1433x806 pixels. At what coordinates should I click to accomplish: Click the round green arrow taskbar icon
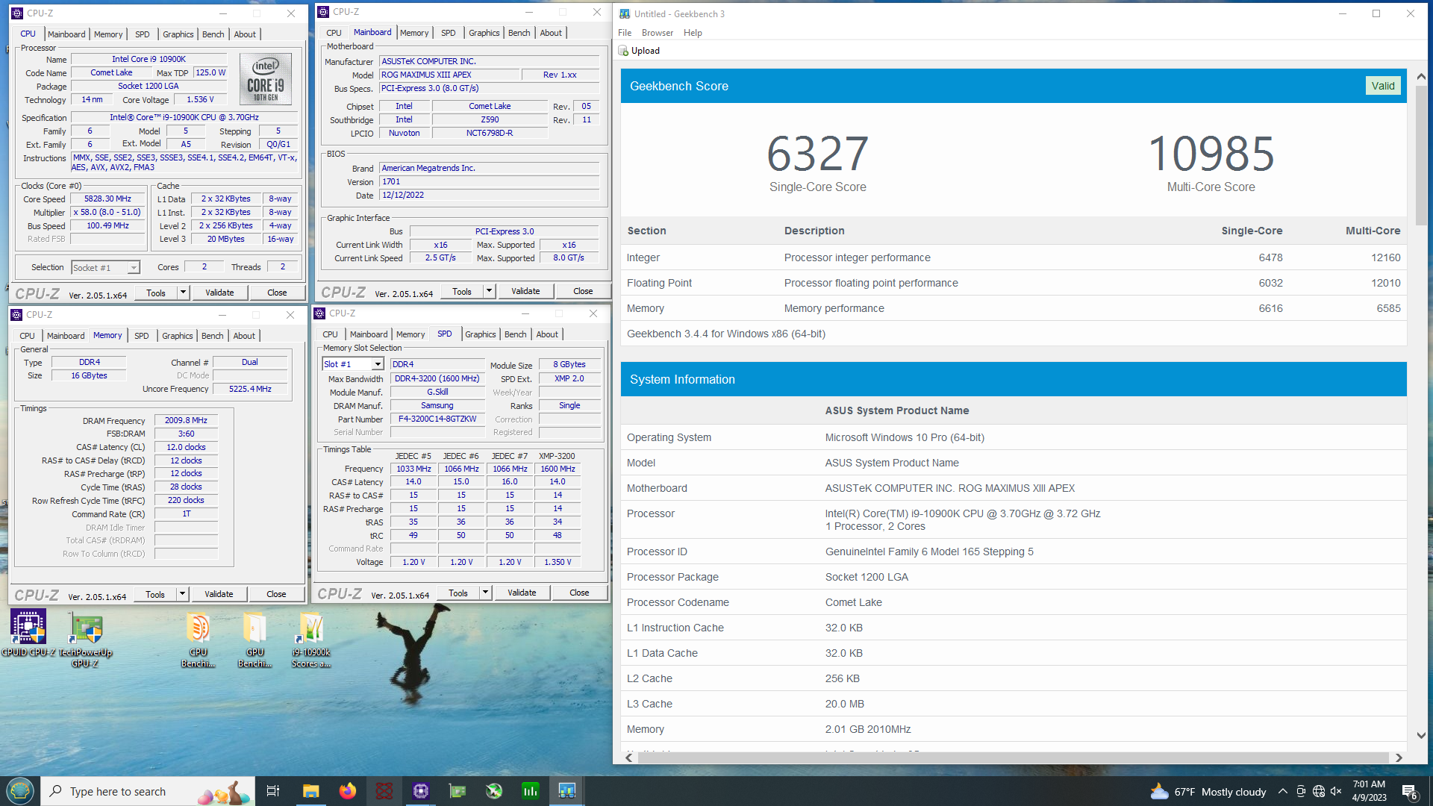pyautogui.click(x=494, y=791)
